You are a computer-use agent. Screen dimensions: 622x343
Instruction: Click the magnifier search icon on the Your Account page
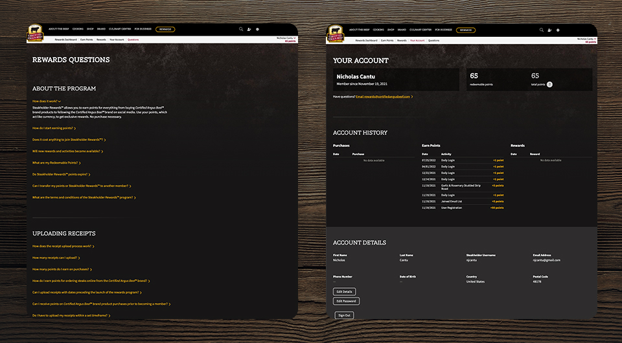542,30
